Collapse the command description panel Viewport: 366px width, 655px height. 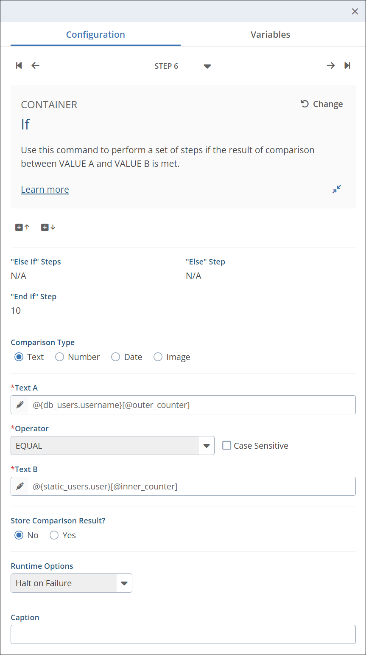click(337, 189)
